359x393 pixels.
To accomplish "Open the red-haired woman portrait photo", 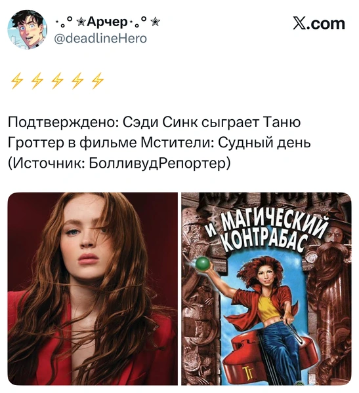I will point(93,288).
